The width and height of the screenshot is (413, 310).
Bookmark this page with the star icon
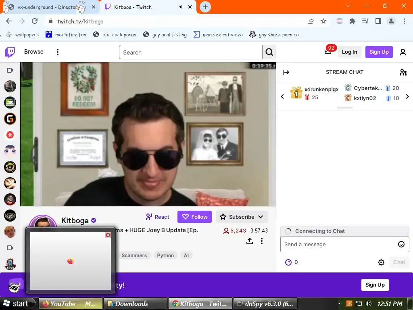pyautogui.click(x=323, y=21)
